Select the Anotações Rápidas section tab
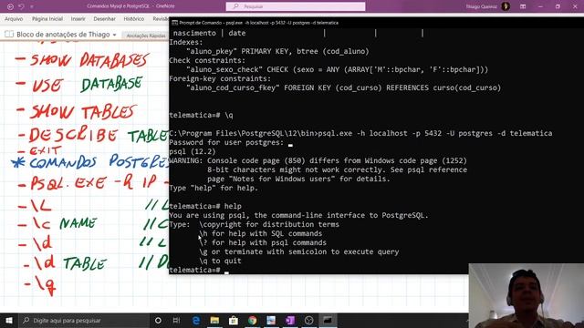This screenshot has height=328, width=584. point(146,36)
